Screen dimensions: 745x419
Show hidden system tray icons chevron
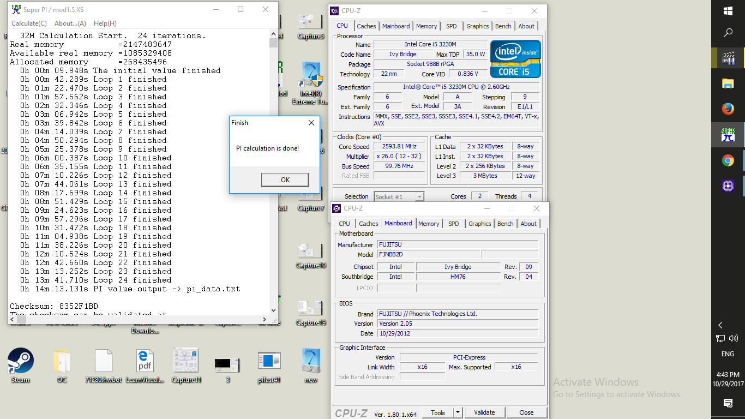pyautogui.click(x=720, y=325)
